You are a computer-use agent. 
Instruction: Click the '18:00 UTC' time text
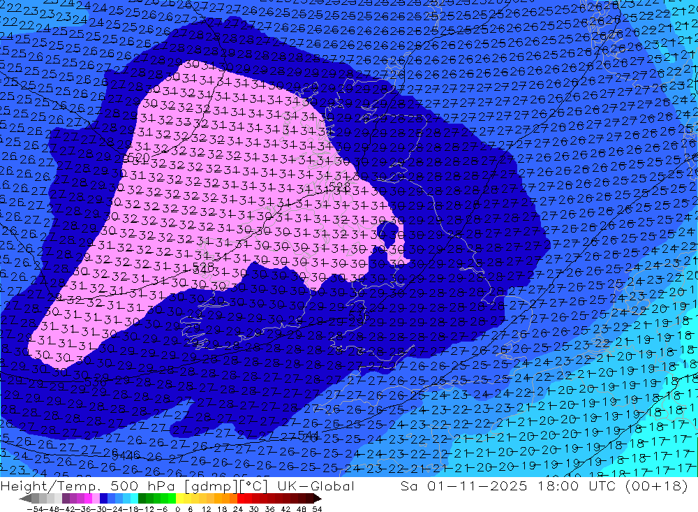coord(576,485)
